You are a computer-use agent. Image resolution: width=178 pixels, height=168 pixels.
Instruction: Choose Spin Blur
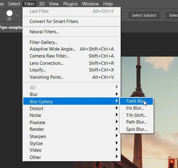pyautogui.click(x=136, y=129)
